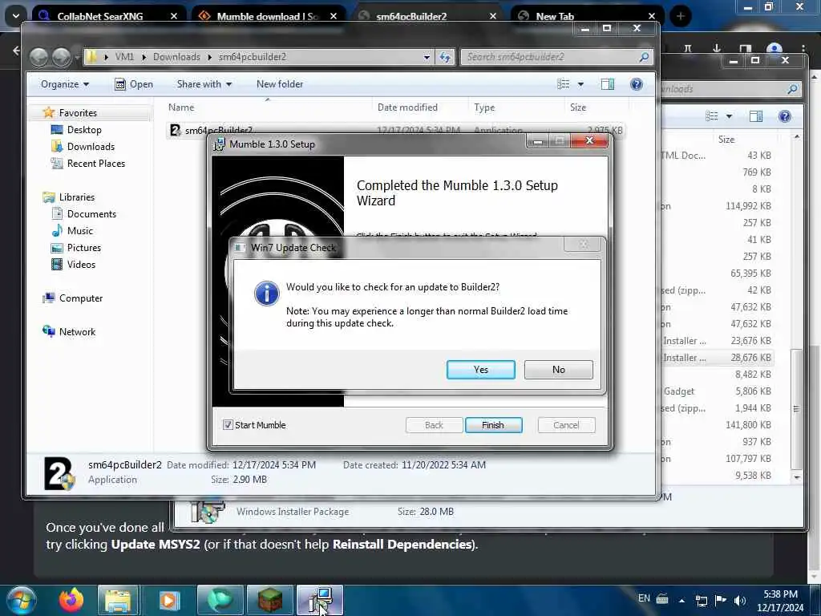
Task: Open the Windows Start menu
Action: (22, 600)
